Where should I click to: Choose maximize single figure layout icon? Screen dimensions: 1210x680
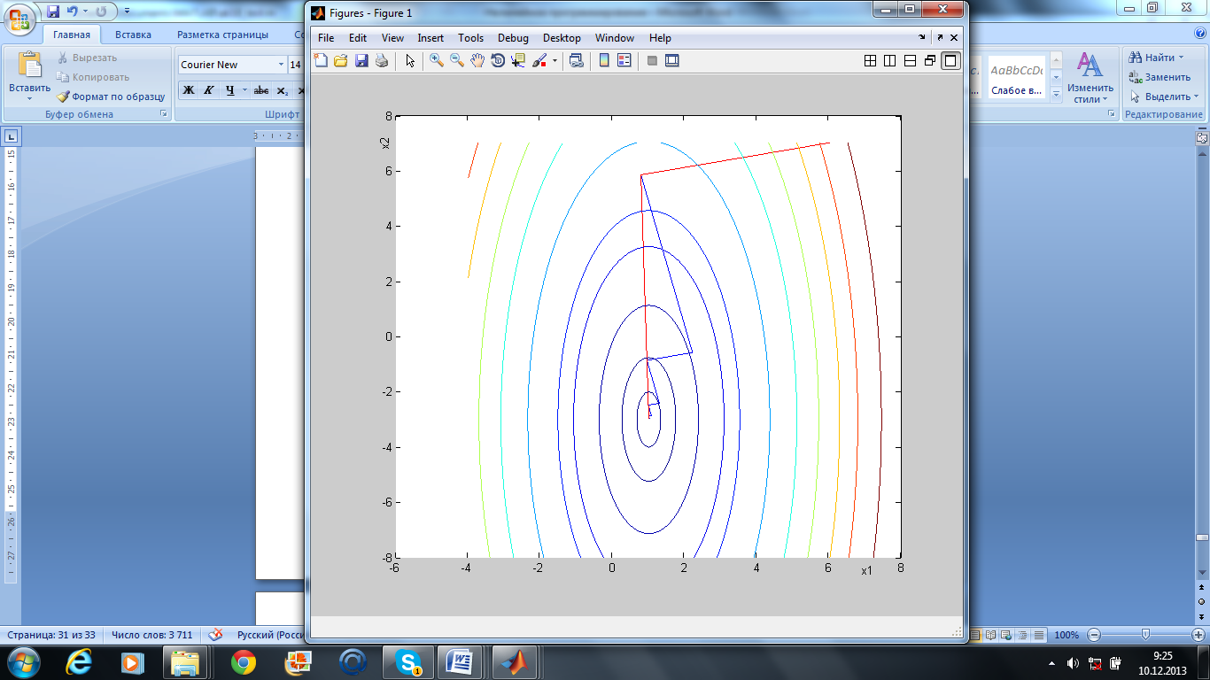tap(950, 60)
